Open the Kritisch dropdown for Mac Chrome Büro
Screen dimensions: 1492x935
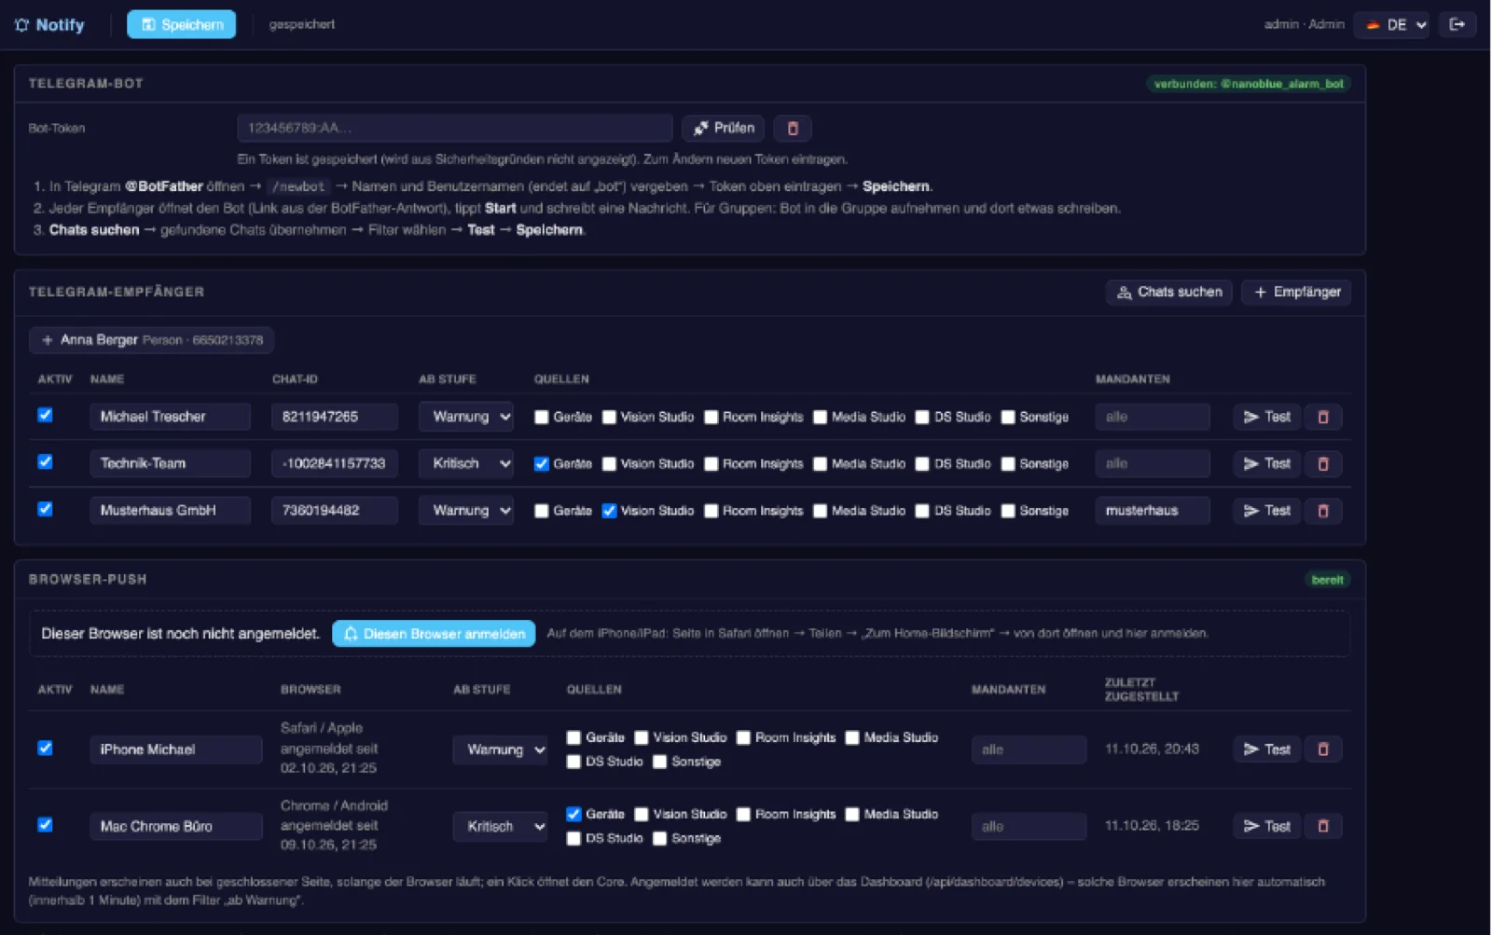point(500,826)
